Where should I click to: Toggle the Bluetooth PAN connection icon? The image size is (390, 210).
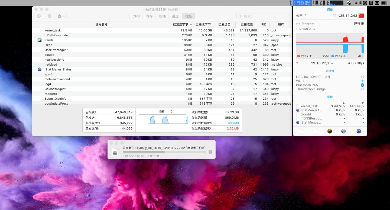click(362, 85)
